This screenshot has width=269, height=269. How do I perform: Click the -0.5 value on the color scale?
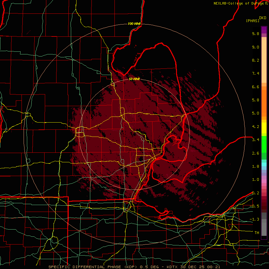[254, 206]
